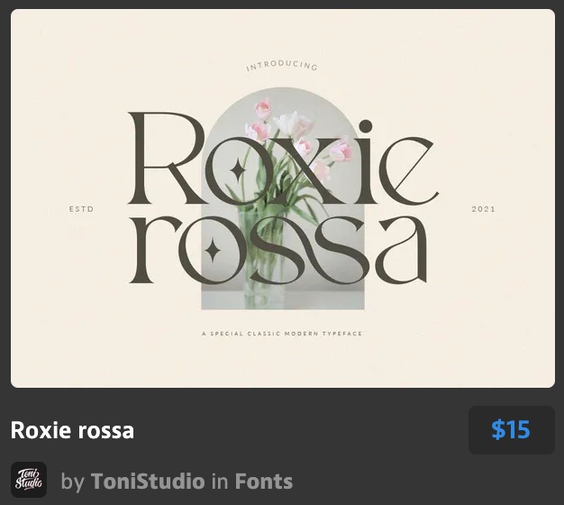Viewport: 564px width, 505px height.
Task: Click the round dot above Roxie's letter i
Action: point(365,126)
